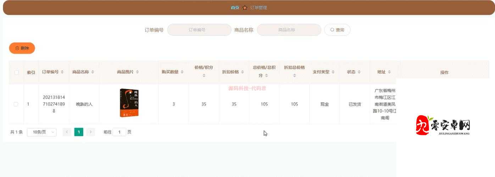This screenshot has width=495, height=177.
Task: Check the row 1 order checkbox
Action: (x=16, y=104)
